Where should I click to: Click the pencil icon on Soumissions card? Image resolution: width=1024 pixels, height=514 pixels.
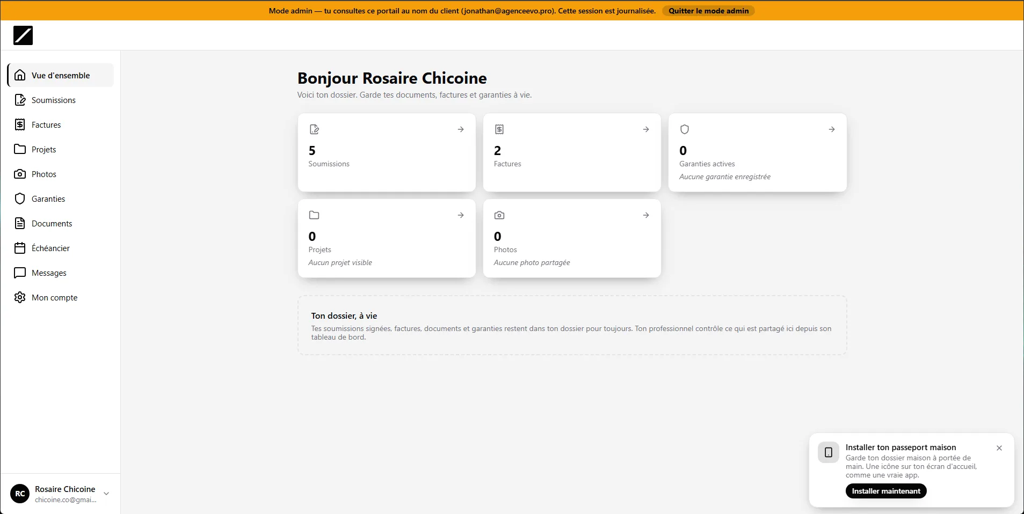click(314, 129)
